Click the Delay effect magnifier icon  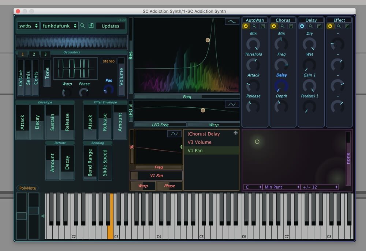tap(311, 26)
